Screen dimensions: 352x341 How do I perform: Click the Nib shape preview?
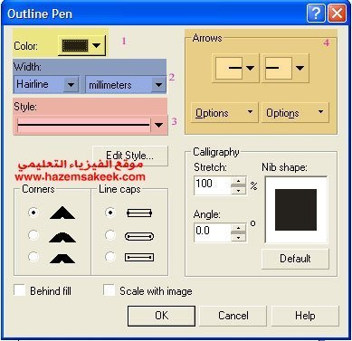click(296, 210)
